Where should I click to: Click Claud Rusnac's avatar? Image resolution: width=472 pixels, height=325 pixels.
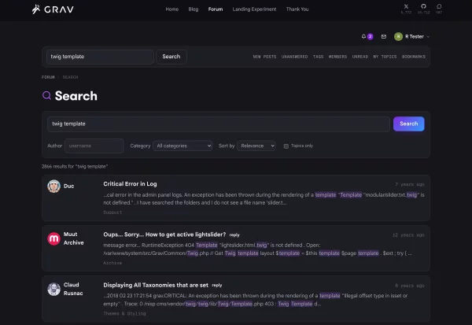pyautogui.click(x=53, y=289)
